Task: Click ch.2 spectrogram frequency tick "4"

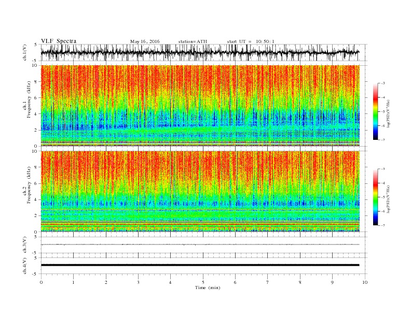Action: click(x=36, y=199)
